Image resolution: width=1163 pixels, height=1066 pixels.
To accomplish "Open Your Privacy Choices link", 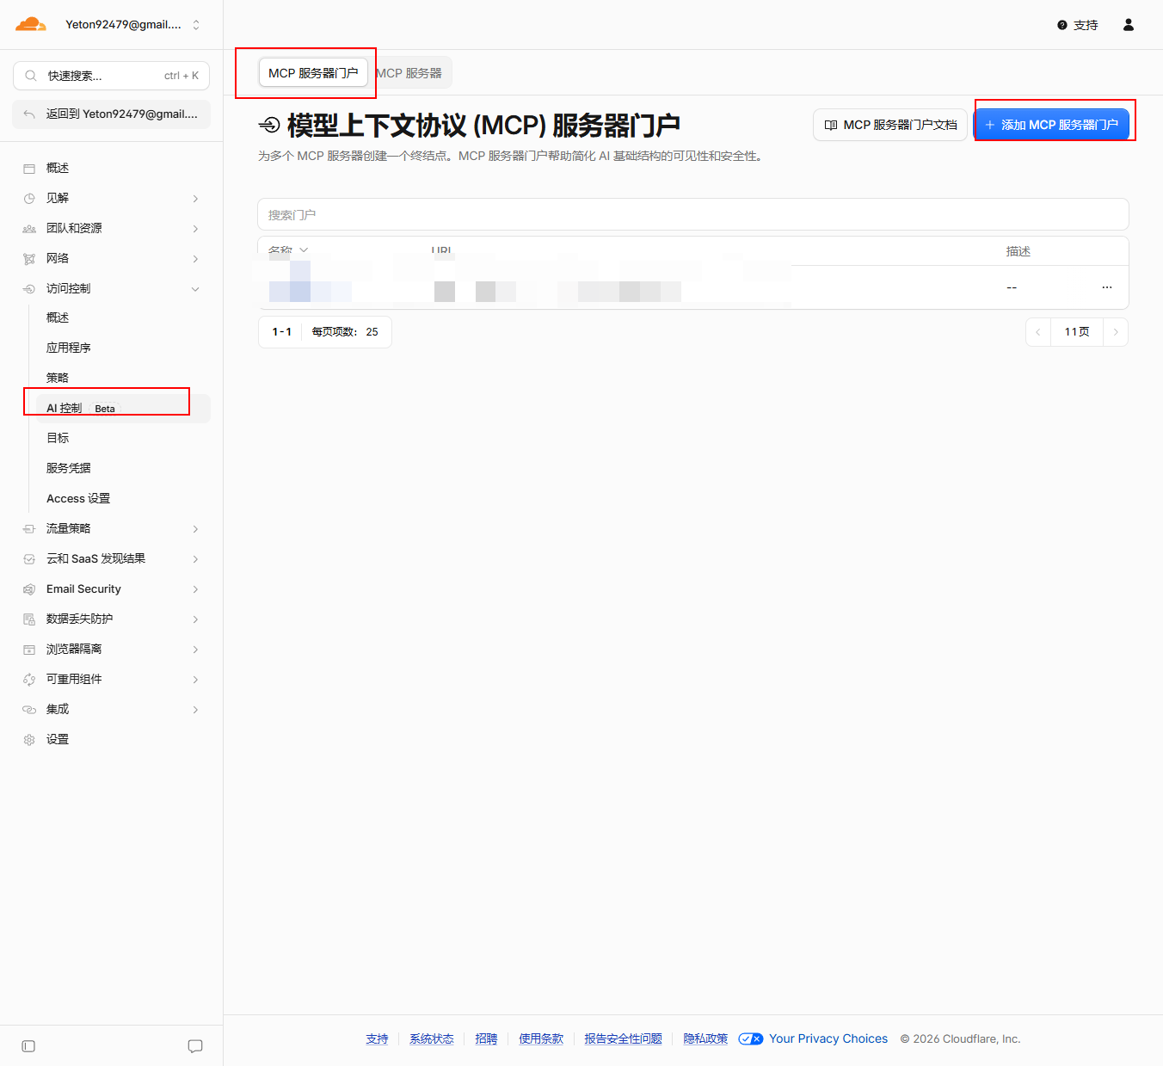I will [x=813, y=1038].
